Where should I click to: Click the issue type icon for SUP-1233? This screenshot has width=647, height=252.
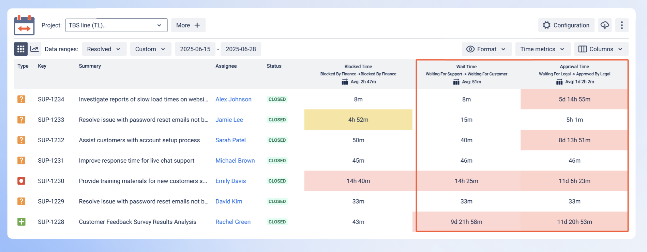pyautogui.click(x=21, y=120)
